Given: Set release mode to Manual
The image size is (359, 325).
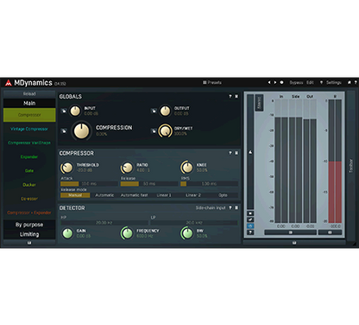Looking at the screenshot, I should 75,195.
